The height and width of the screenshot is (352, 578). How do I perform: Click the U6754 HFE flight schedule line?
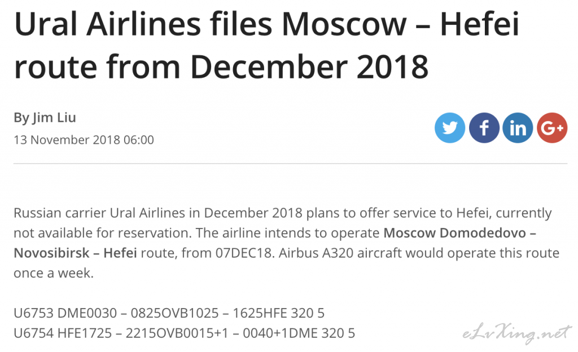(x=185, y=333)
